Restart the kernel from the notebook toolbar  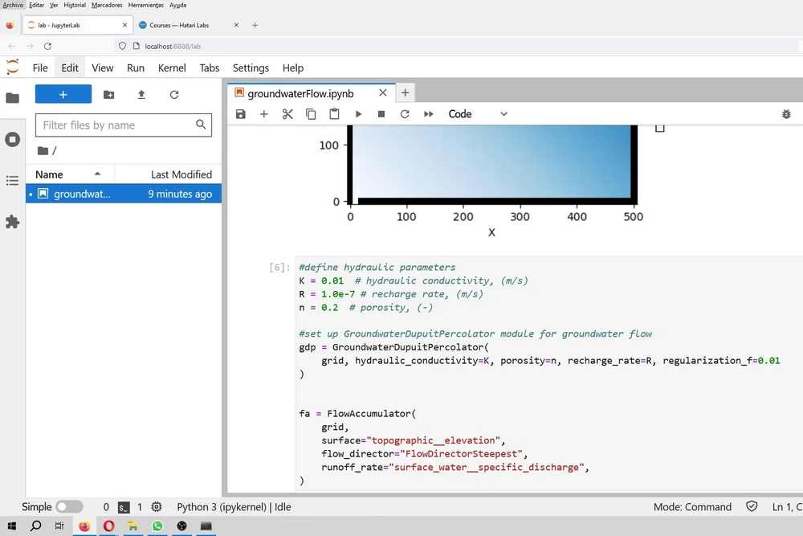point(405,114)
